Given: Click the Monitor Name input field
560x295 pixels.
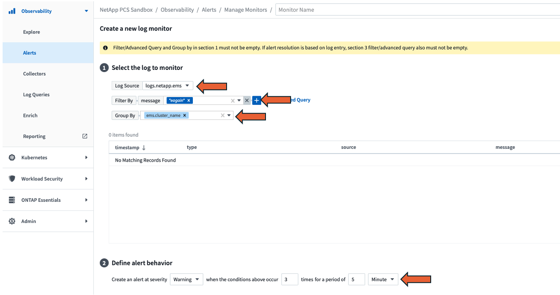Looking at the screenshot, I should (x=418, y=9).
